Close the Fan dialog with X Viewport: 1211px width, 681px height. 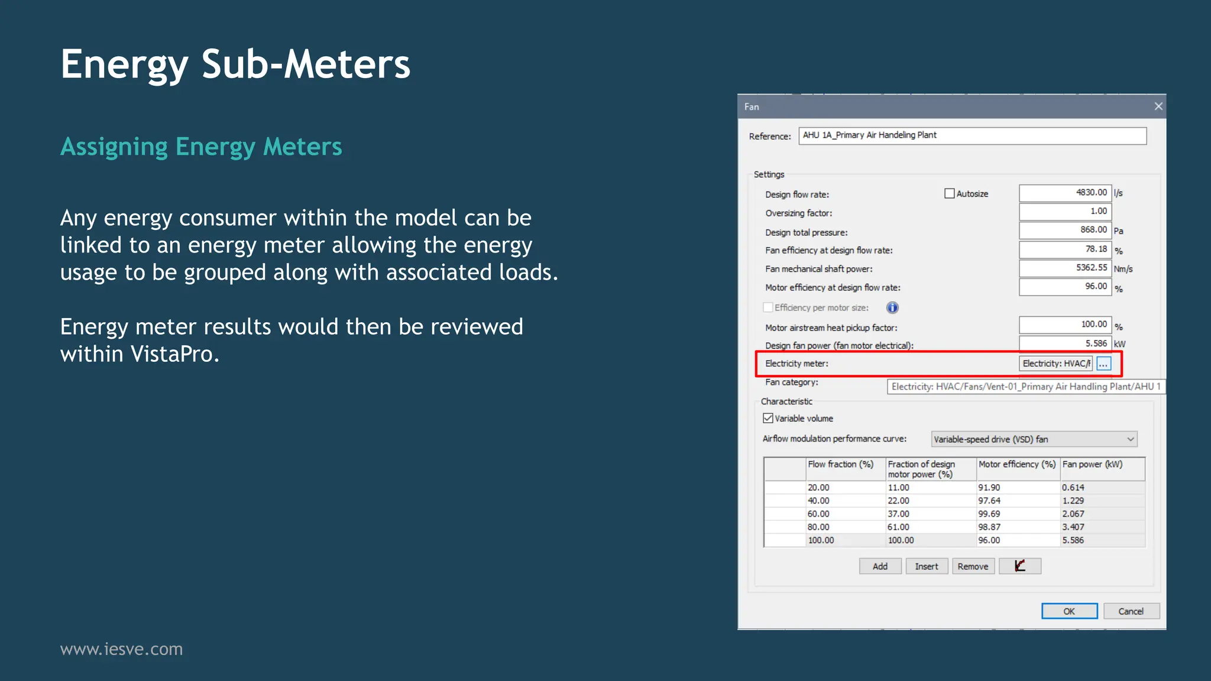tap(1158, 106)
